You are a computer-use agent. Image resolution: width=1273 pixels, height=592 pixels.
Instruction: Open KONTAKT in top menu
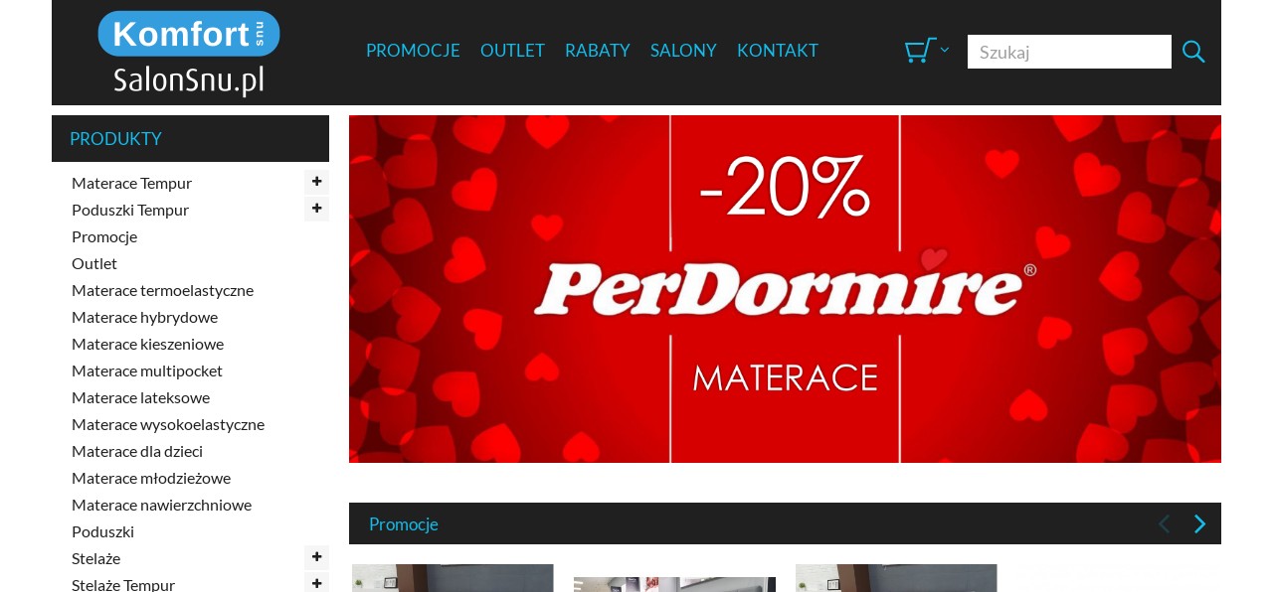[x=778, y=51]
